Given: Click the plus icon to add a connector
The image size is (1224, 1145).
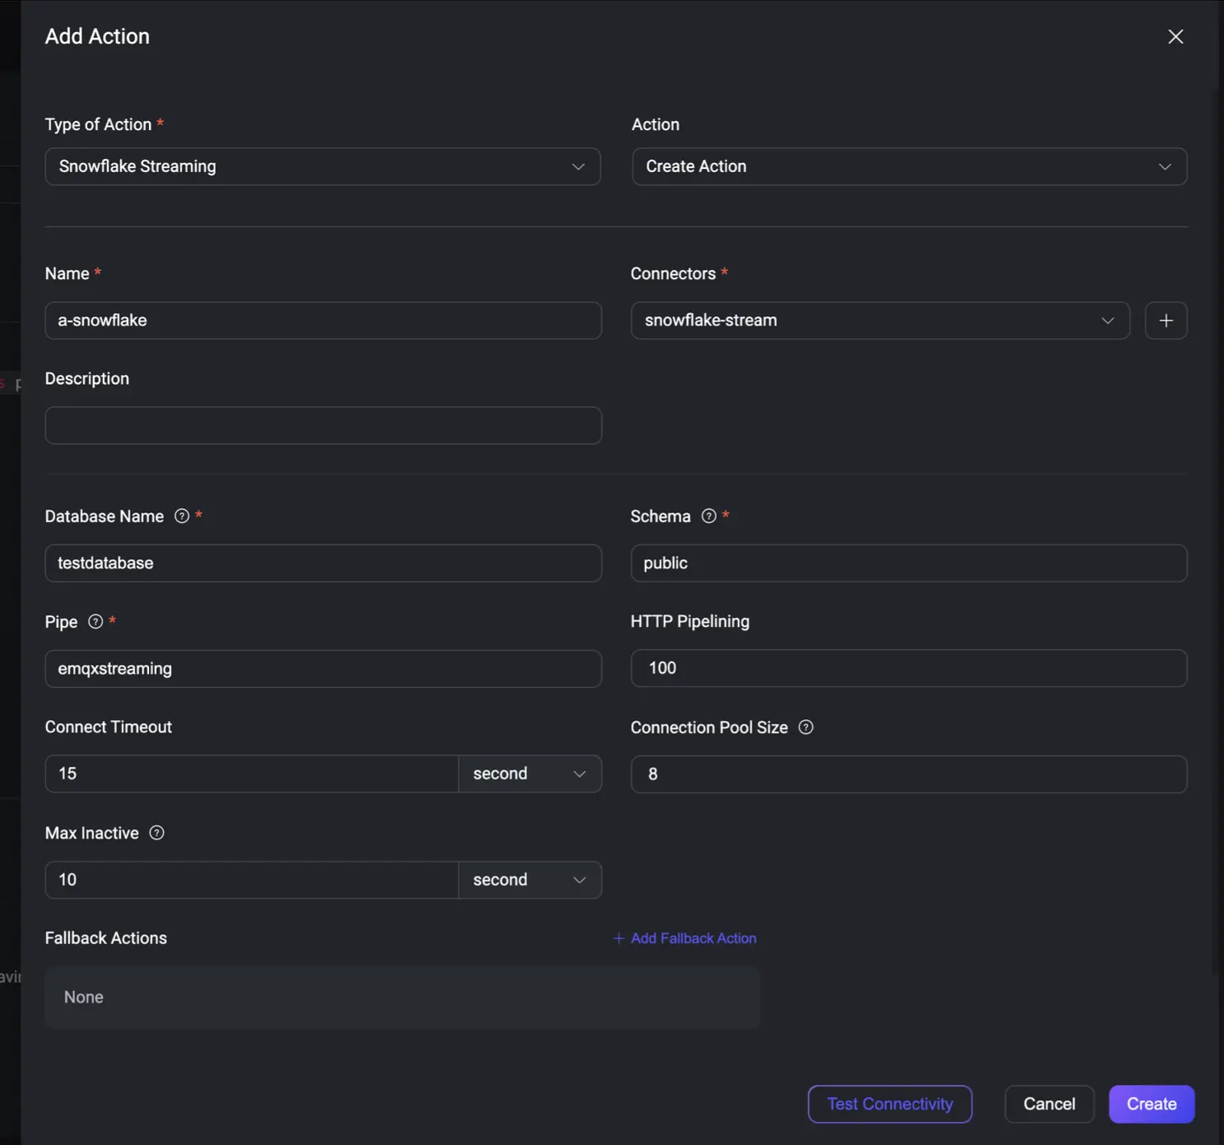Looking at the screenshot, I should [x=1166, y=320].
